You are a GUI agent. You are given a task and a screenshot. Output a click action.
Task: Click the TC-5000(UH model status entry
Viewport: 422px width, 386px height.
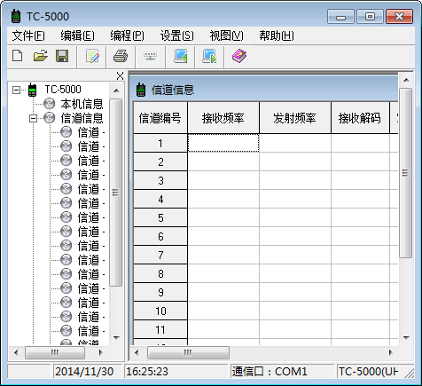368,372
